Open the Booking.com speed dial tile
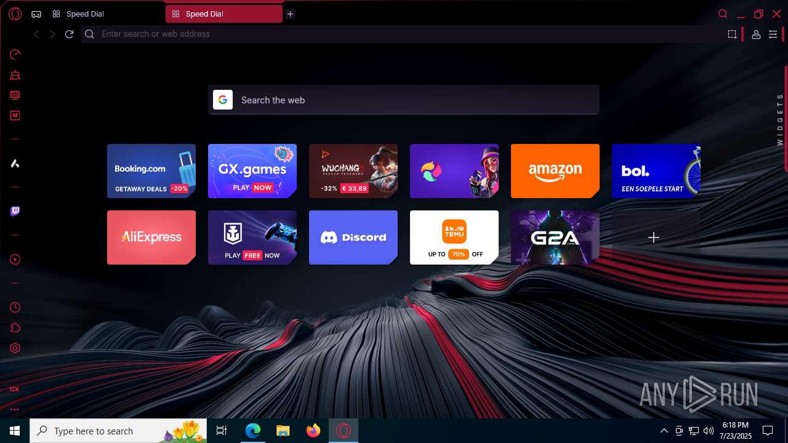This screenshot has height=443, width=788. 151,171
